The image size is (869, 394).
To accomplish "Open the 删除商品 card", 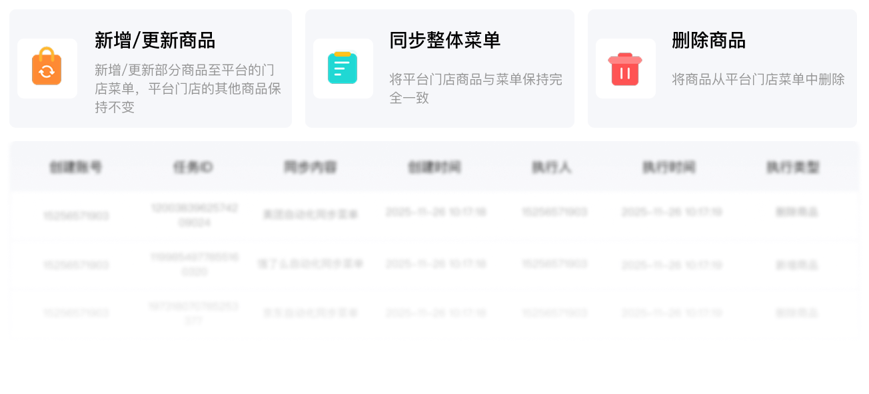I will (x=722, y=68).
